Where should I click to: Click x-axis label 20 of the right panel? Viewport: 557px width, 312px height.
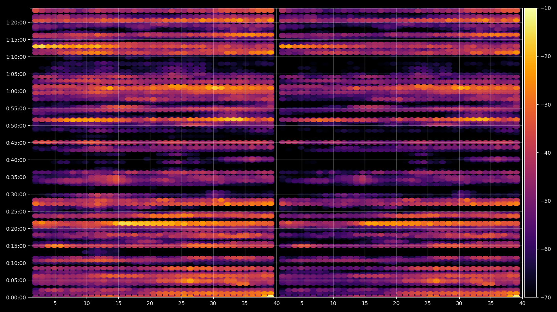(396, 304)
